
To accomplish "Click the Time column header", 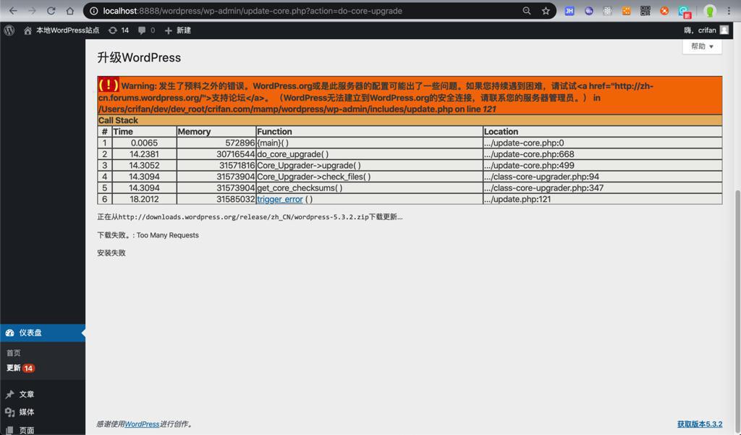I will tap(144, 132).
